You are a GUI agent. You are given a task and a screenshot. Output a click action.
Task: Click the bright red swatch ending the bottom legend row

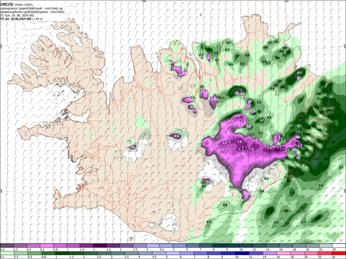point(339,253)
